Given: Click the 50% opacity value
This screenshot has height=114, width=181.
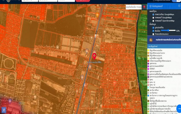Looking at the screenshot, I should tap(178, 31).
